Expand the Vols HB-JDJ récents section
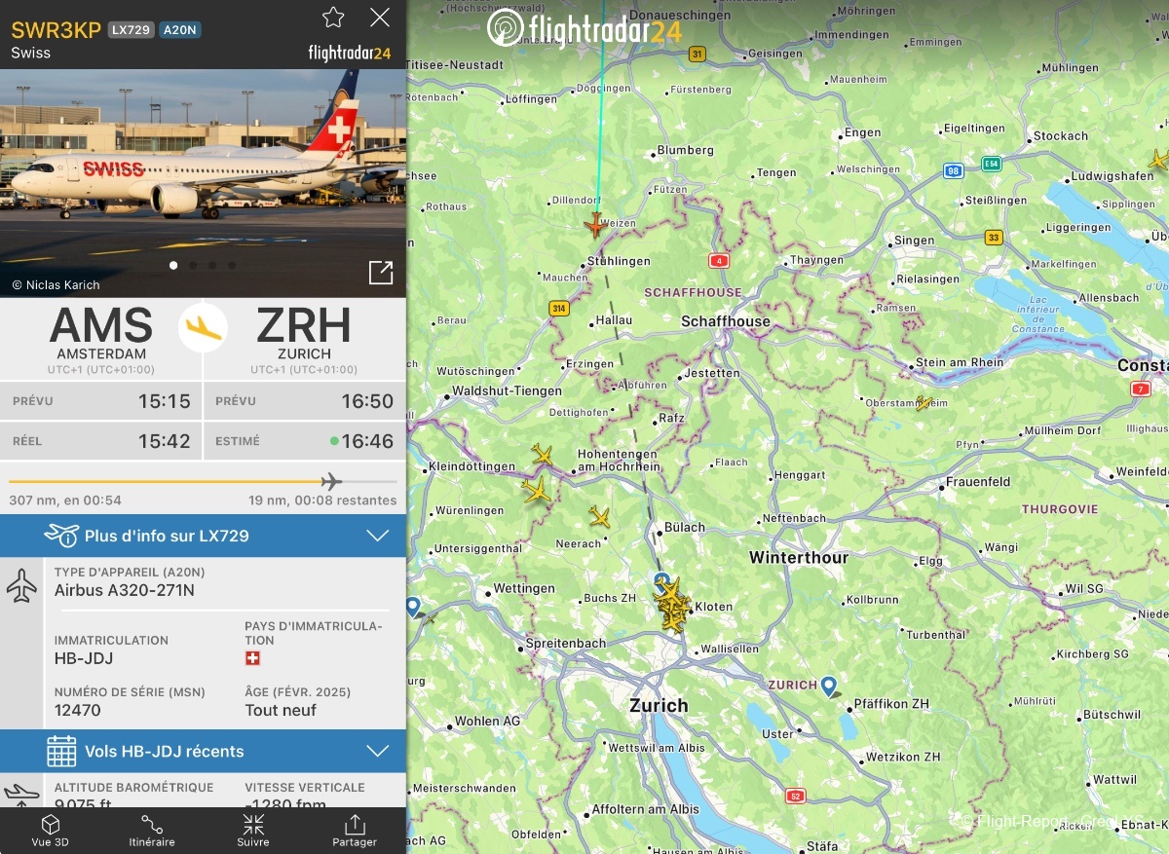Viewport: 1169px width, 854px height. 203,751
